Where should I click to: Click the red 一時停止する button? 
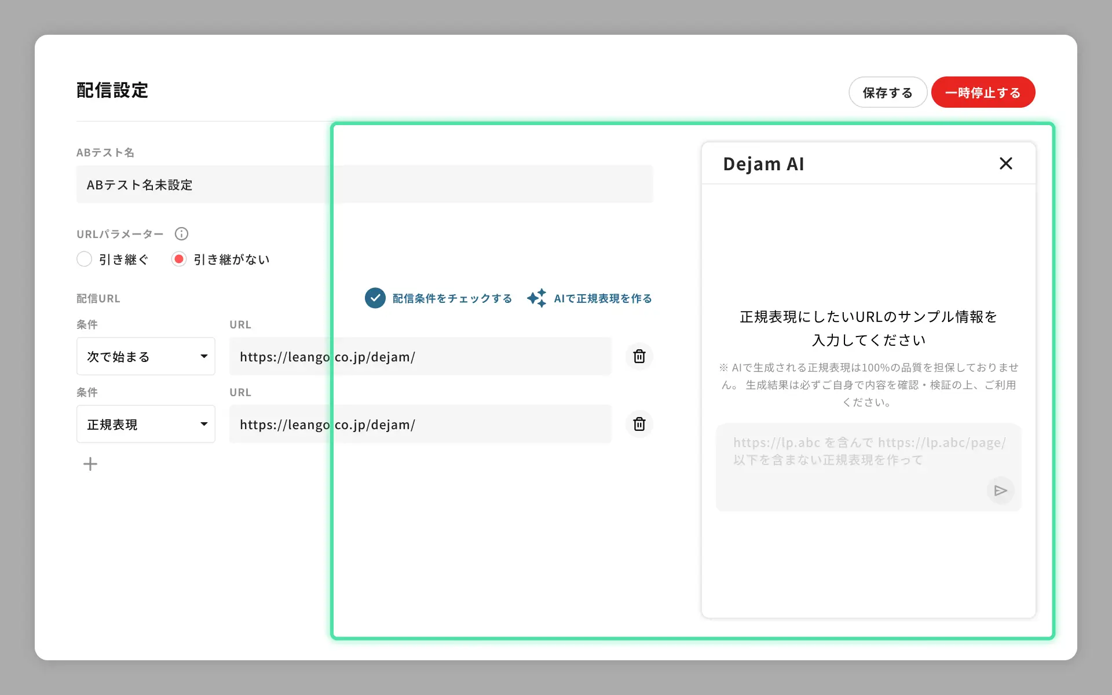983,93
